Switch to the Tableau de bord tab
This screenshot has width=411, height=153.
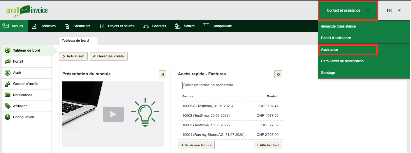click(78, 41)
